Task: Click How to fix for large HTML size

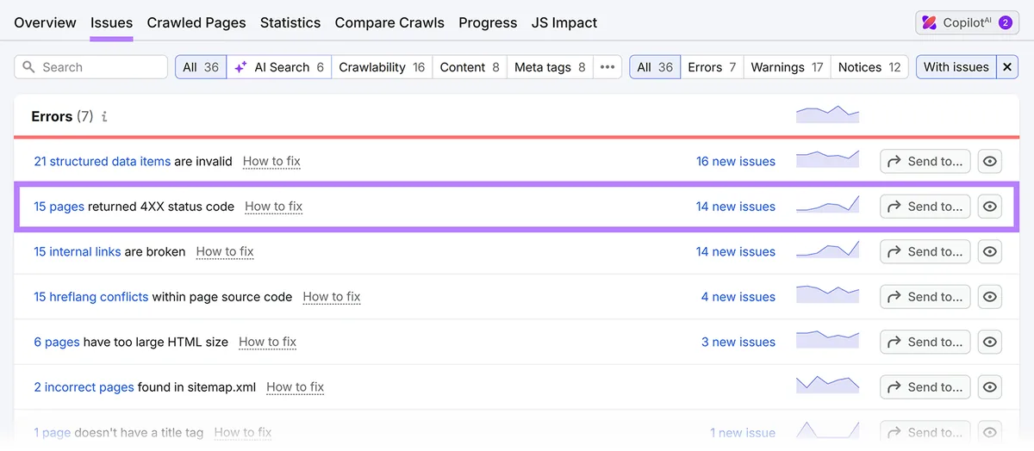Action: tap(267, 342)
